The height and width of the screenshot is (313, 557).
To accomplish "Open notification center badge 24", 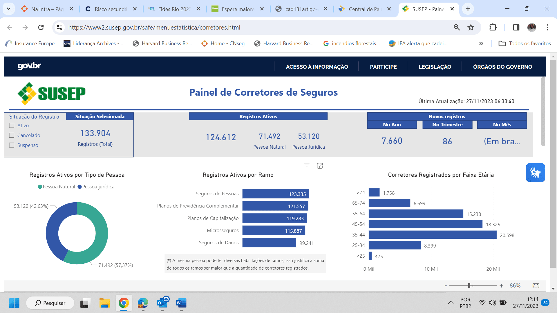I will pyautogui.click(x=545, y=303).
